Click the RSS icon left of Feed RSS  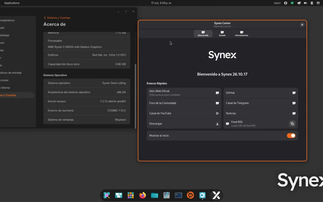tap(227, 124)
